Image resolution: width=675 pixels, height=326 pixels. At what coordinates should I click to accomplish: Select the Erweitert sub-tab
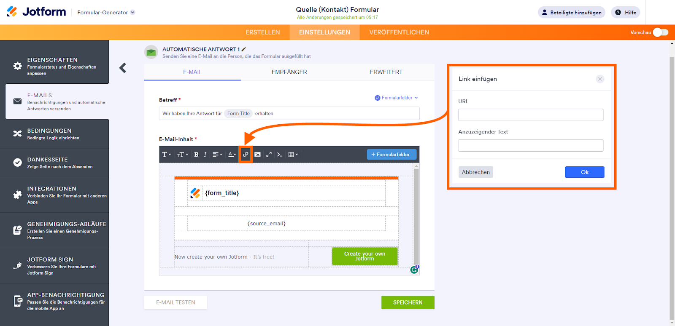click(386, 72)
